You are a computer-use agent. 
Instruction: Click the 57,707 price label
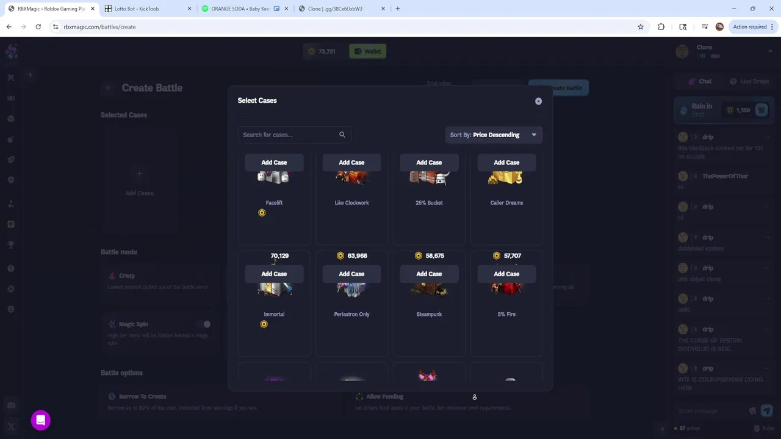513,255
